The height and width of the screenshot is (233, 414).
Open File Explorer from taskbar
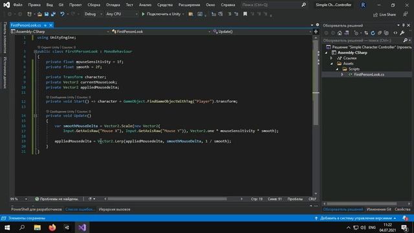[x=38, y=227]
